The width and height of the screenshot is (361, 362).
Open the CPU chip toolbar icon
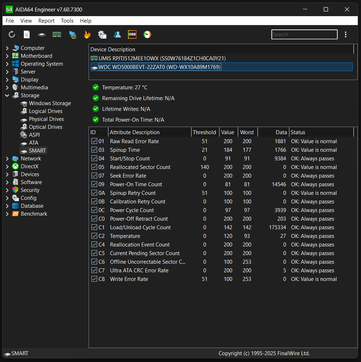coord(42,34)
